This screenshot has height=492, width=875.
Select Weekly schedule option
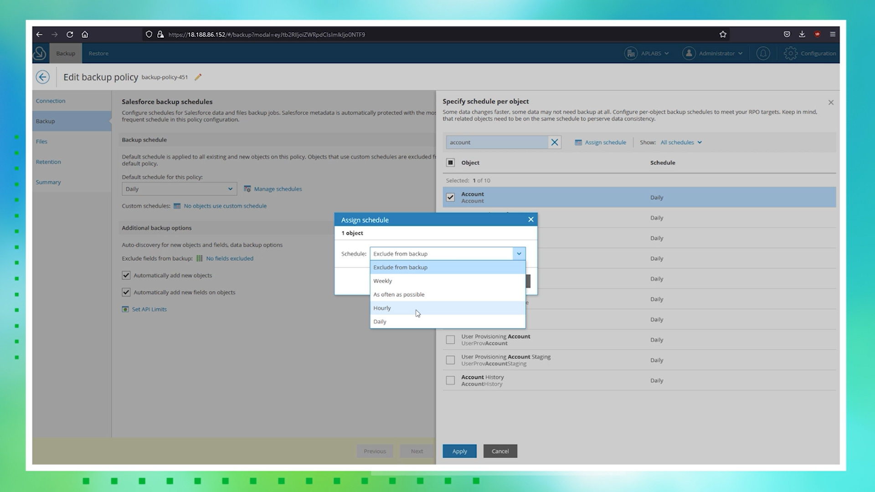click(x=448, y=281)
